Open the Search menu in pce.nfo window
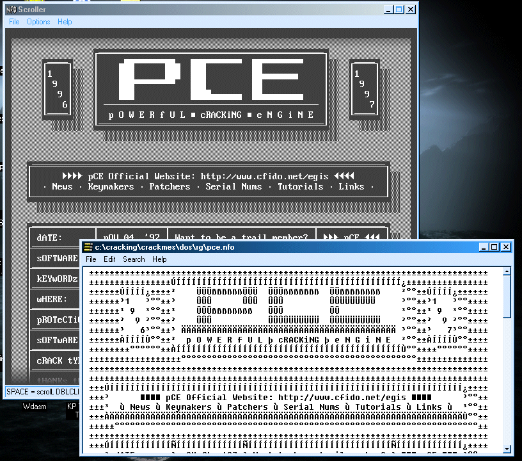Viewport: 522px width, 461px height. [x=134, y=259]
